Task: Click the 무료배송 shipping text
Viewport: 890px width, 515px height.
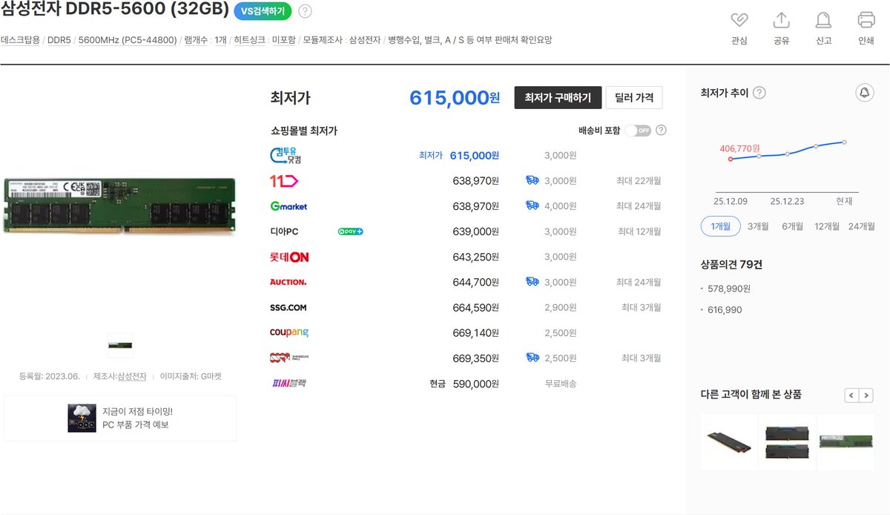Action: 561,384
